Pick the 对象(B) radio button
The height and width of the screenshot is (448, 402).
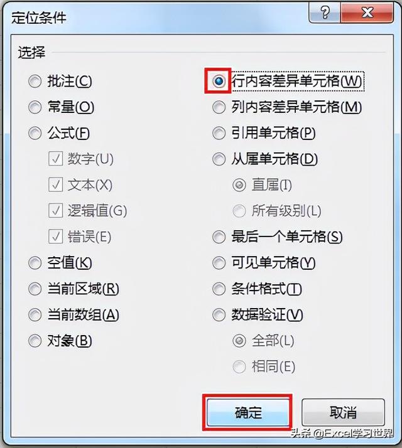(x=35, y=341)
